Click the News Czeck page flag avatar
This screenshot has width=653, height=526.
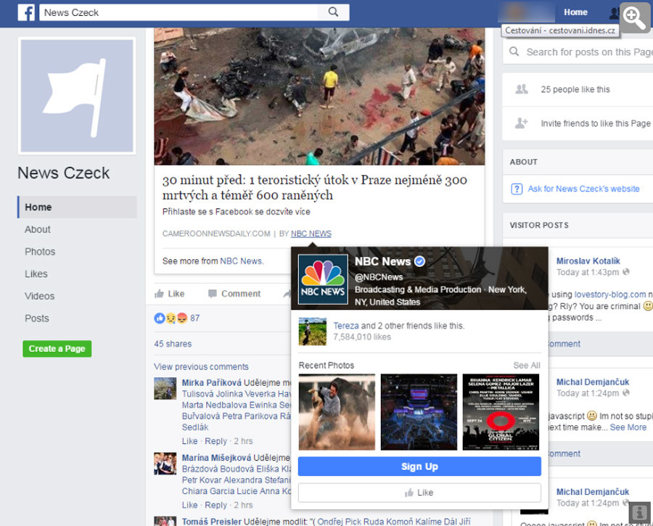77,96
